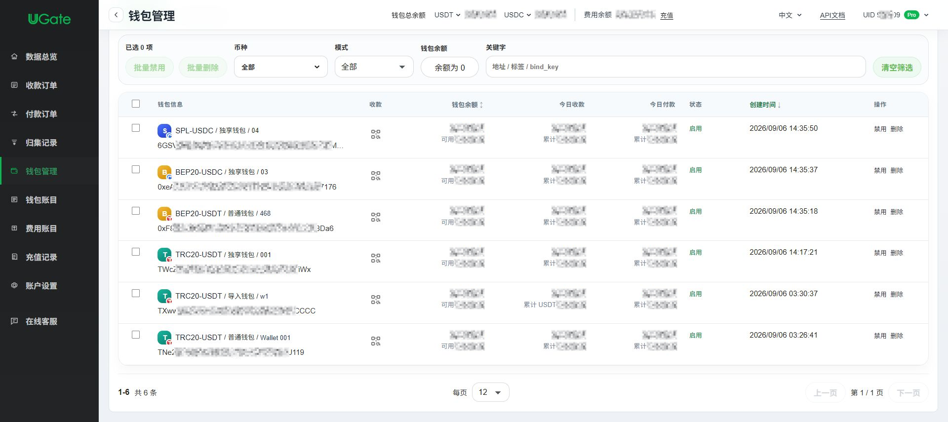The width and height of the screenshot is (948, 422).
Task: Click 禁用 for the SPL-USDC wallet 04
Action: pos(880,129)
